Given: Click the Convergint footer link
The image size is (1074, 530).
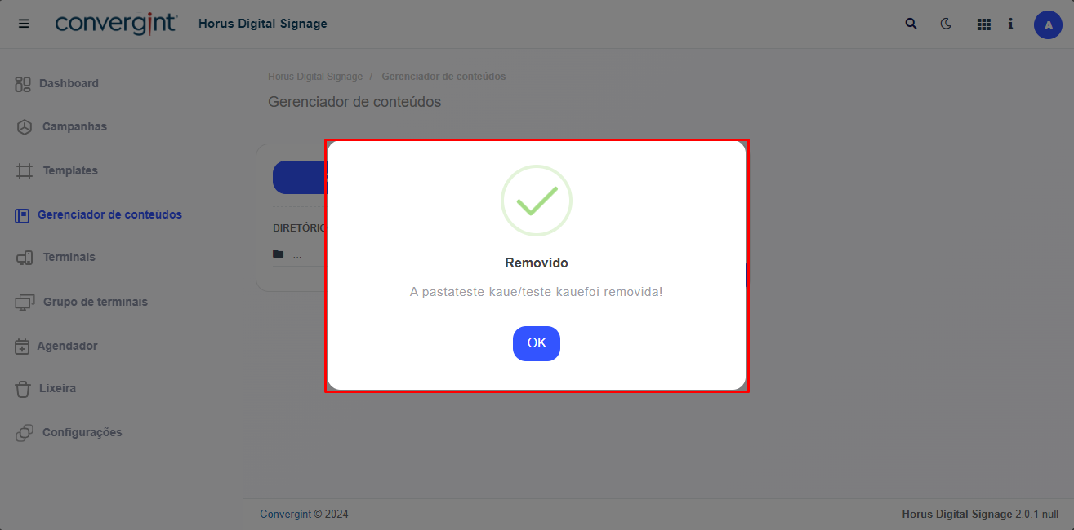Looking at the screenshot, I should click(285, 514).
